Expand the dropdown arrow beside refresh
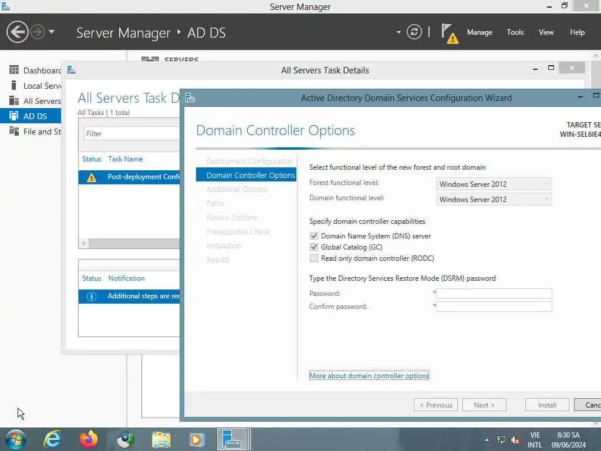 pyautogui.click(x=399, y=32)
